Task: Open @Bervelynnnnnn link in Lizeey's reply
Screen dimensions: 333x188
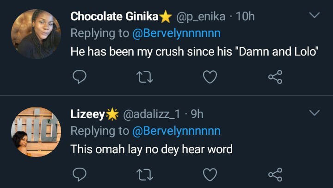Action: pos(177,131)
